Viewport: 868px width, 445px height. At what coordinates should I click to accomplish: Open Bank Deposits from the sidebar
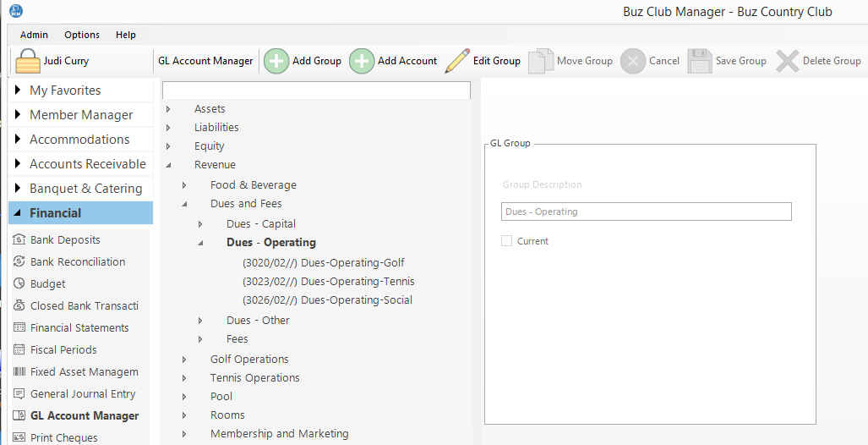pyautogui.click(x=65, y=240)
